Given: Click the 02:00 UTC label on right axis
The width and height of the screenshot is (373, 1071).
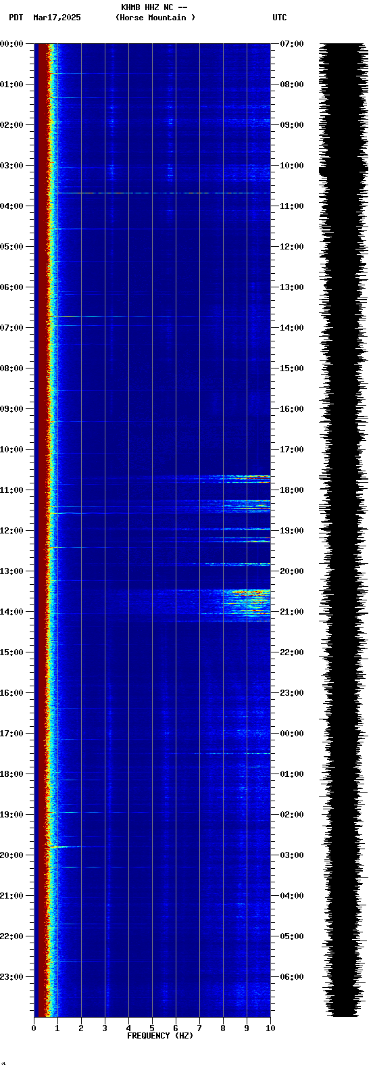Looking at the screenshot, I should tap(292, 815).
